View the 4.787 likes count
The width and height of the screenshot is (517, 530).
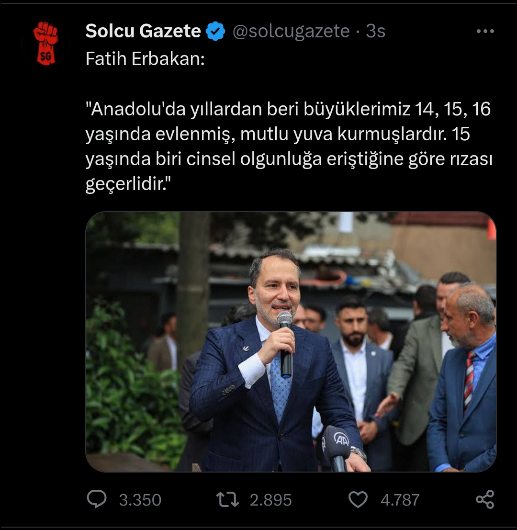[400, 500]
